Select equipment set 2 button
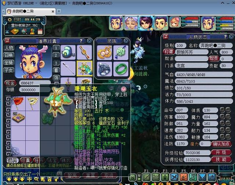 [x=56, y=55]
